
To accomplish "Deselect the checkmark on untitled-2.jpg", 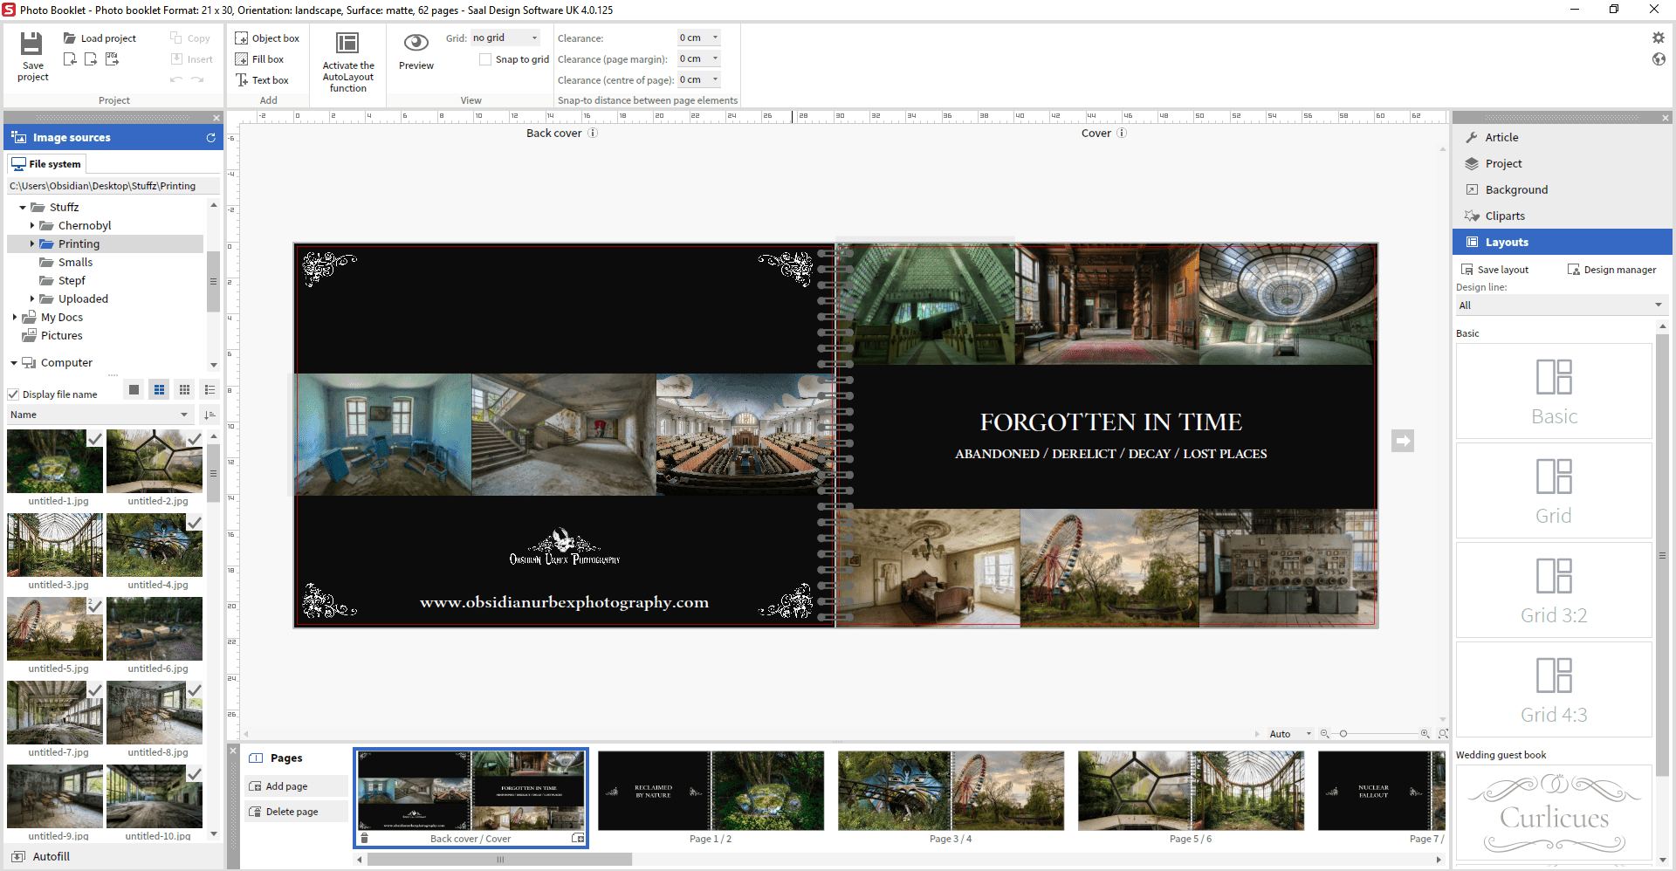I will [196, 439].
